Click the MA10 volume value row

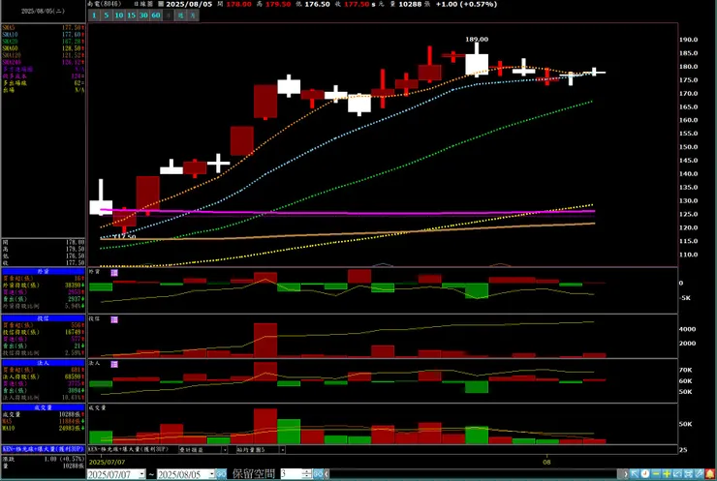point(43,428)
